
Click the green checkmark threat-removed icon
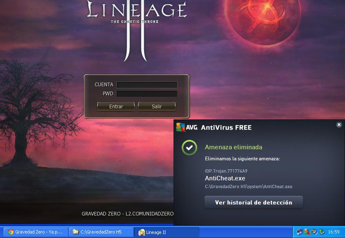(x=189, y=148)
